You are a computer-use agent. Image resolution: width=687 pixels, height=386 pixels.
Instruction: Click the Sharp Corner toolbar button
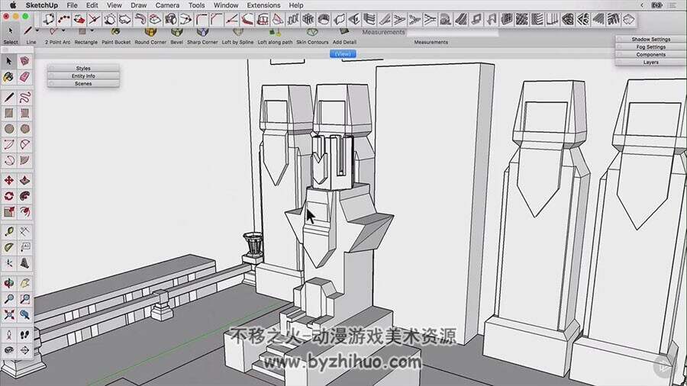pos(202,36)
